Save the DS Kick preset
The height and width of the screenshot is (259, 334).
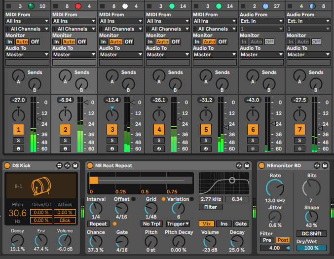click(75, 166)
